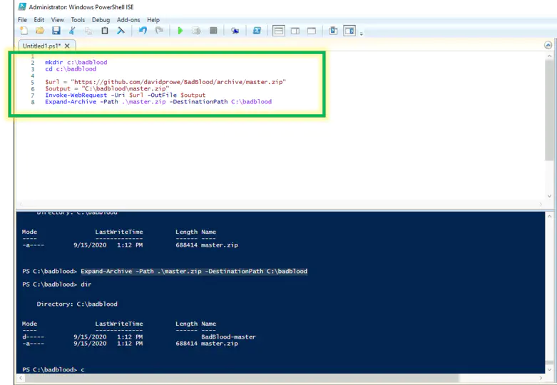Click the Run Selection toolbar icon
Viewport: 557px width, 385px height.
point(196,31)
